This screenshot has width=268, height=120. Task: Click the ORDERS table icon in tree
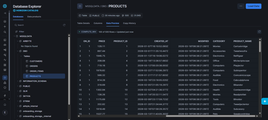(x=27, y=66)
